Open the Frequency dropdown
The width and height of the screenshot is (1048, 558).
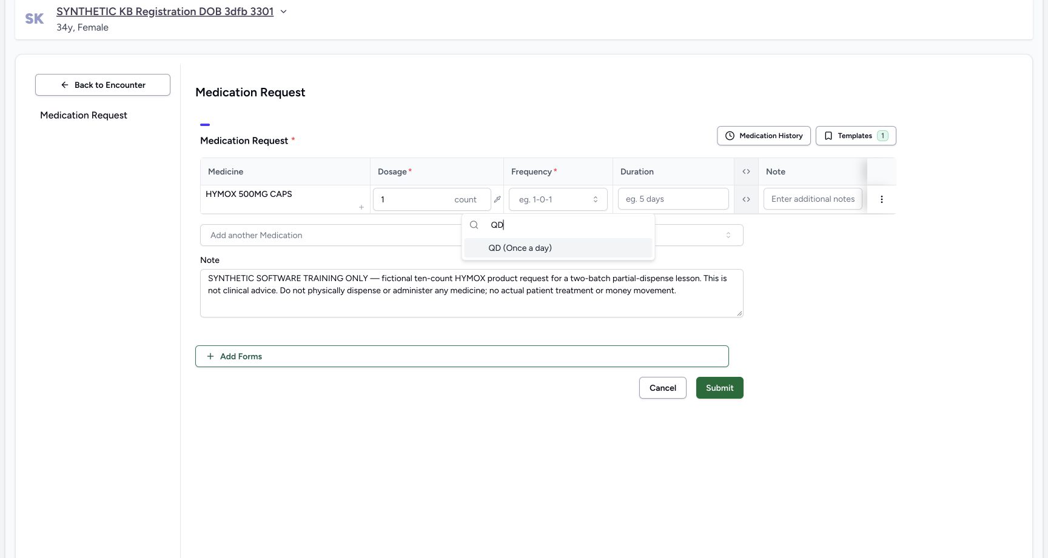(558, 199)
